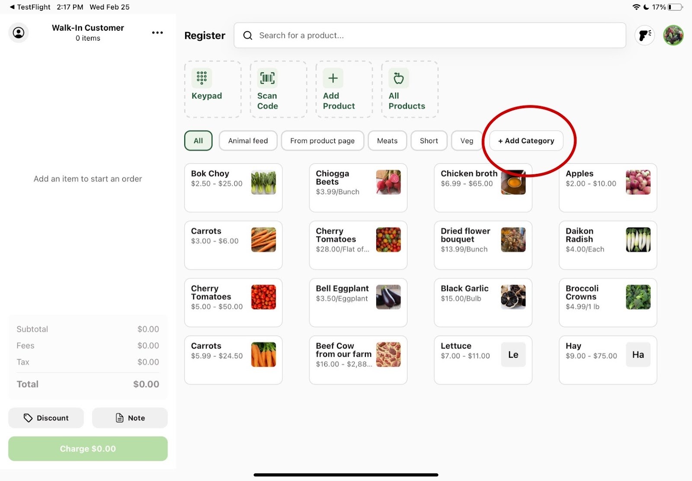Viewport: 692px width, 481px height.
Task: Select the Bok Choy product thumbnail
Action: (263, 183)
